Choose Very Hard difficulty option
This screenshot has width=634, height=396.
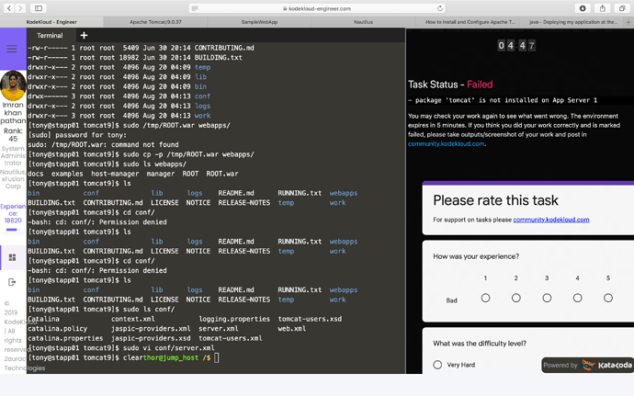[437, 365]
